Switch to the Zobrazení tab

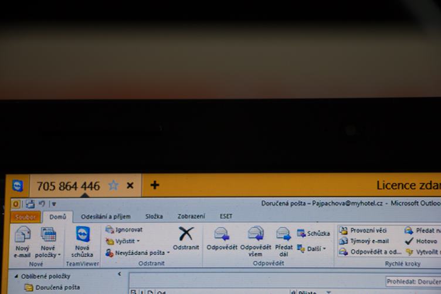[x=191, y=217]
